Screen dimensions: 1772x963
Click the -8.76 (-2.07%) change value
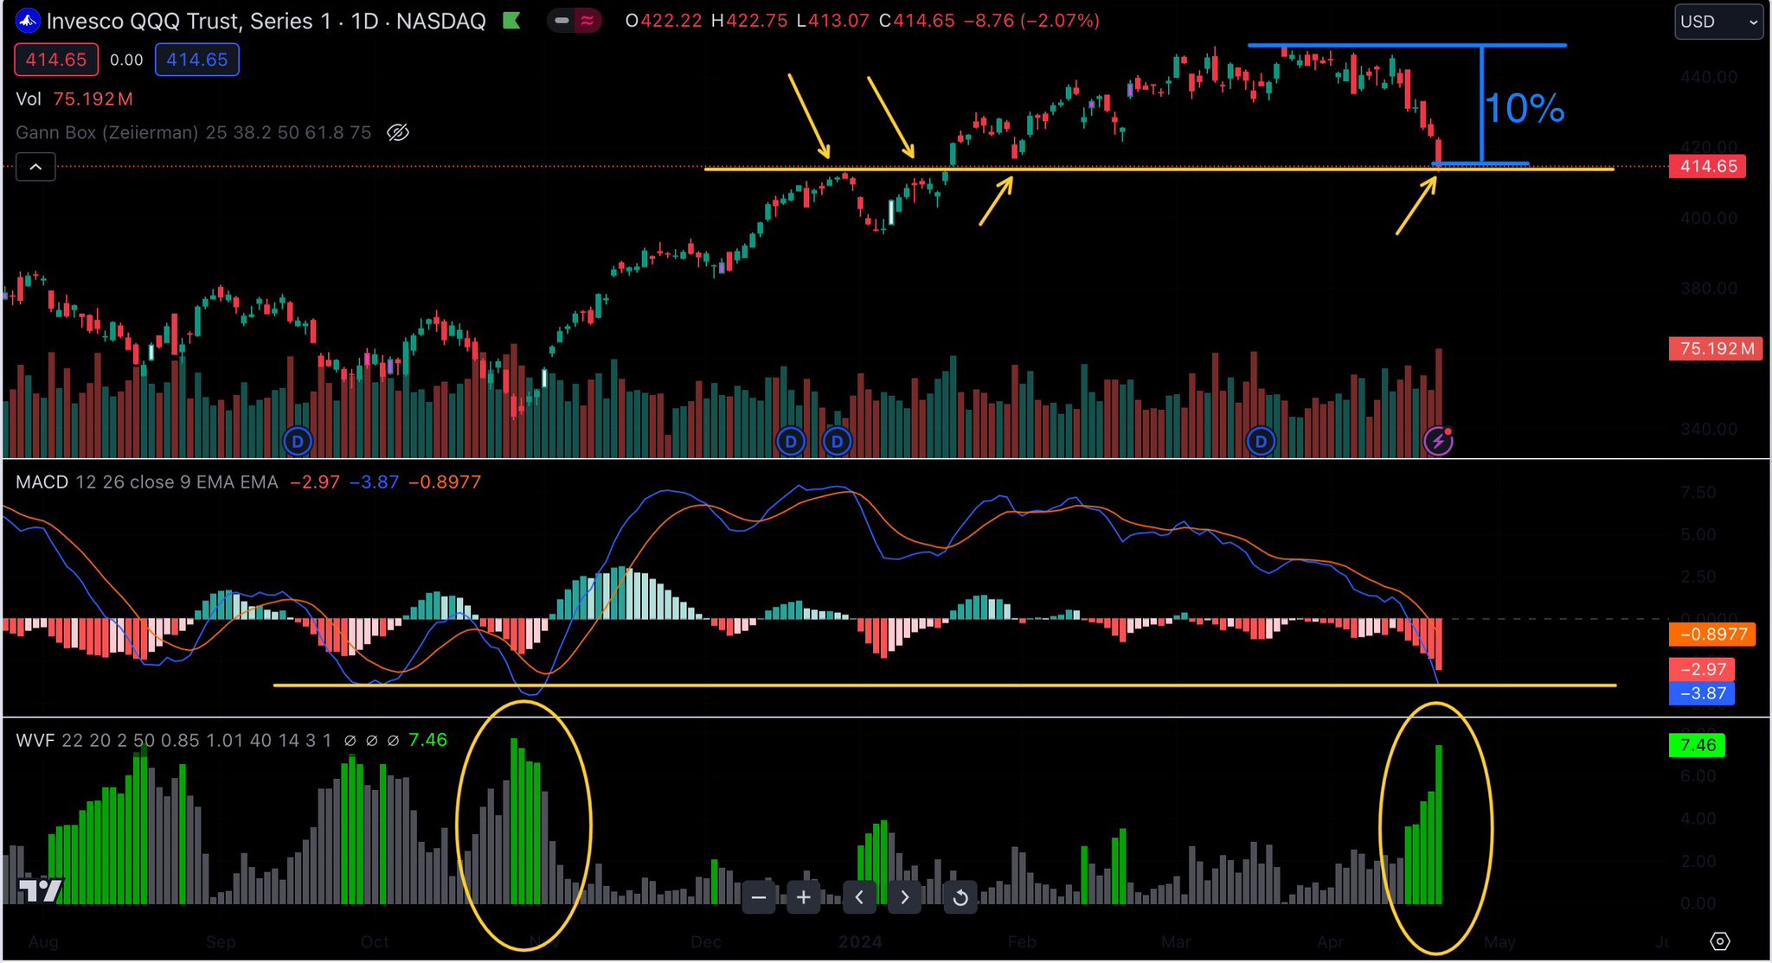tap(1032, 21)
